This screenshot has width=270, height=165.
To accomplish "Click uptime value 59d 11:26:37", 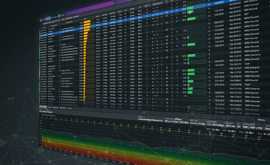I will point(235,97).
